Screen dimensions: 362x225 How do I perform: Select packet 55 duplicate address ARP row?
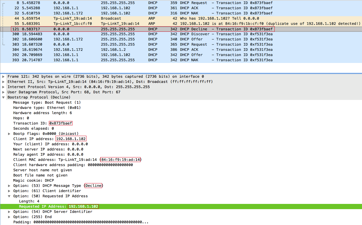[x=181, y=24]
